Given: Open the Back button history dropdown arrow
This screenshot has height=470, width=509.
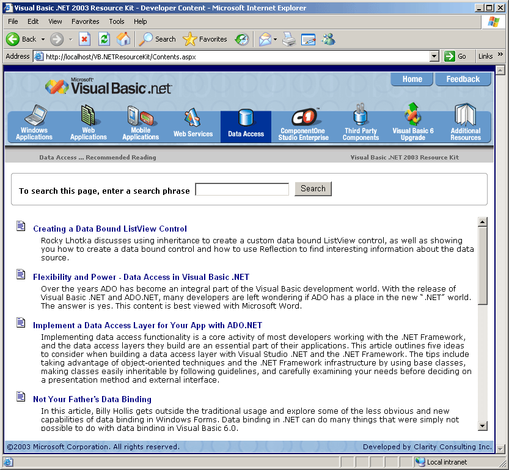Looking at the screenshot, I should tap(43, 39).
